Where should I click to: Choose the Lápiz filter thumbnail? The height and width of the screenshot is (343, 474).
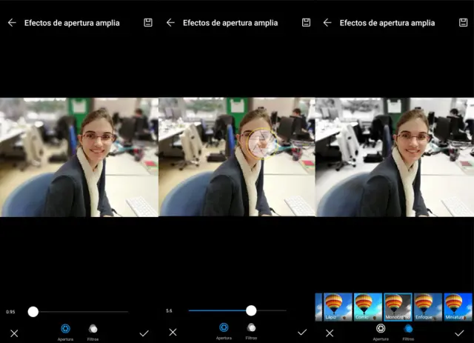tap(333, 307)
